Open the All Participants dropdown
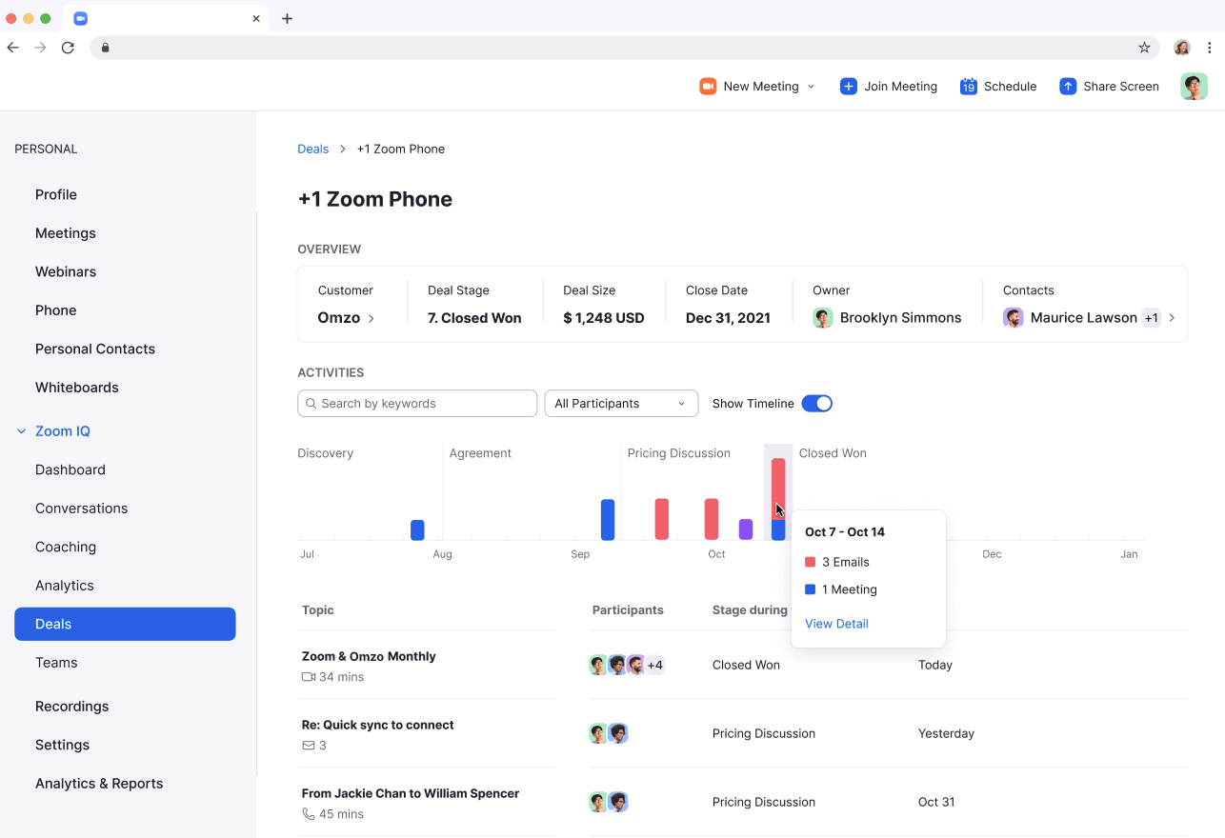The image size is (1225, 838). click(x=620, y=403)
